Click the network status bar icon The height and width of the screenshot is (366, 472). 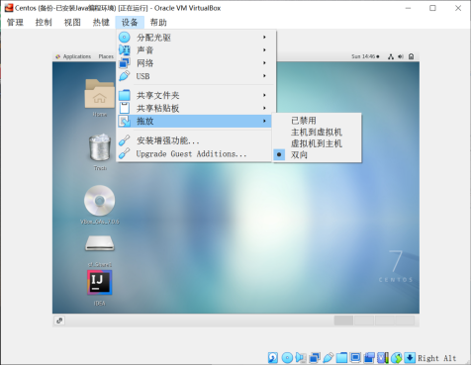point(315,358)
